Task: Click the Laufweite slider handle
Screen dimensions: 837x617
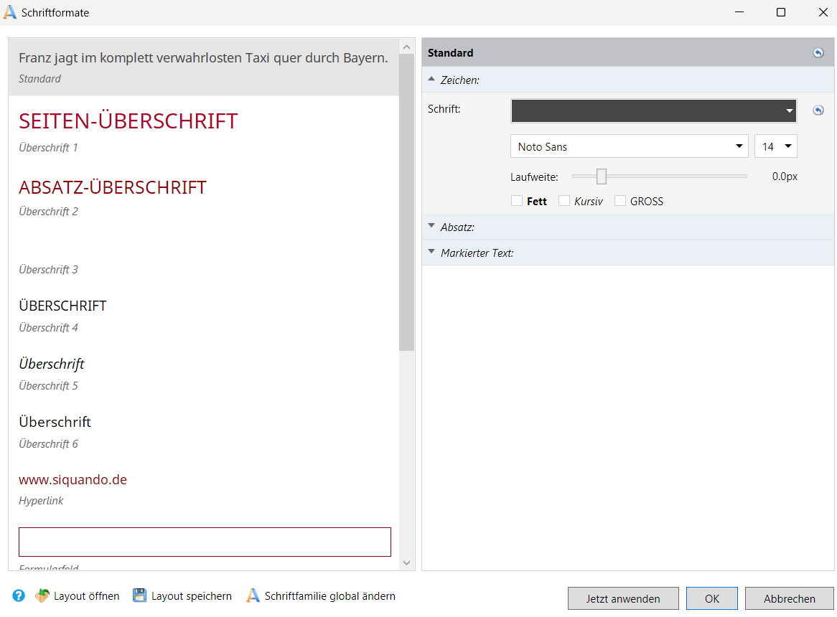Action: (x=602, y=176)
